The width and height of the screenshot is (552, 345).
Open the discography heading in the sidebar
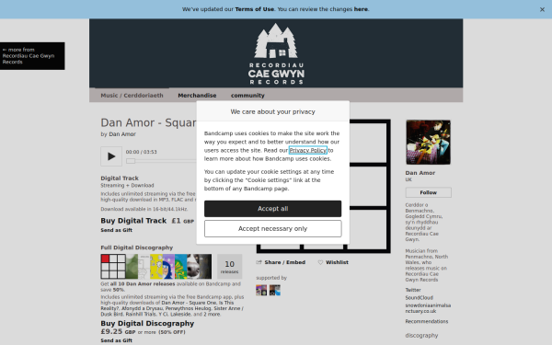[421, 336]
